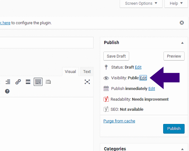
Task: Open keyboard shortcuts help icon
Action: (x=7, y=91)
